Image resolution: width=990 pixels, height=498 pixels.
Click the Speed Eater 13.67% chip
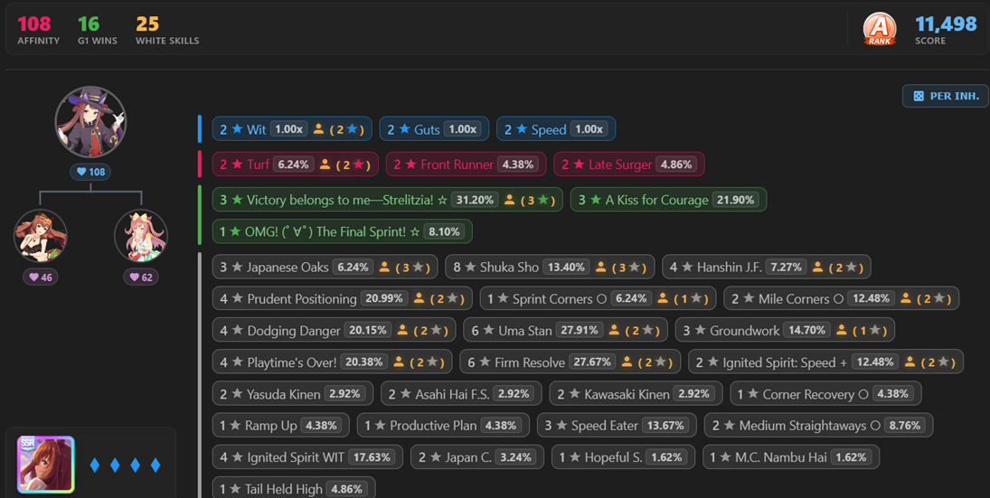[x=617, y=426]
